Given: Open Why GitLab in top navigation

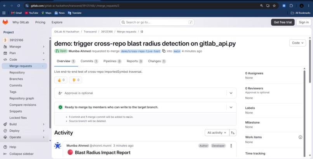Looking at the screenshot, I should 21,23.
